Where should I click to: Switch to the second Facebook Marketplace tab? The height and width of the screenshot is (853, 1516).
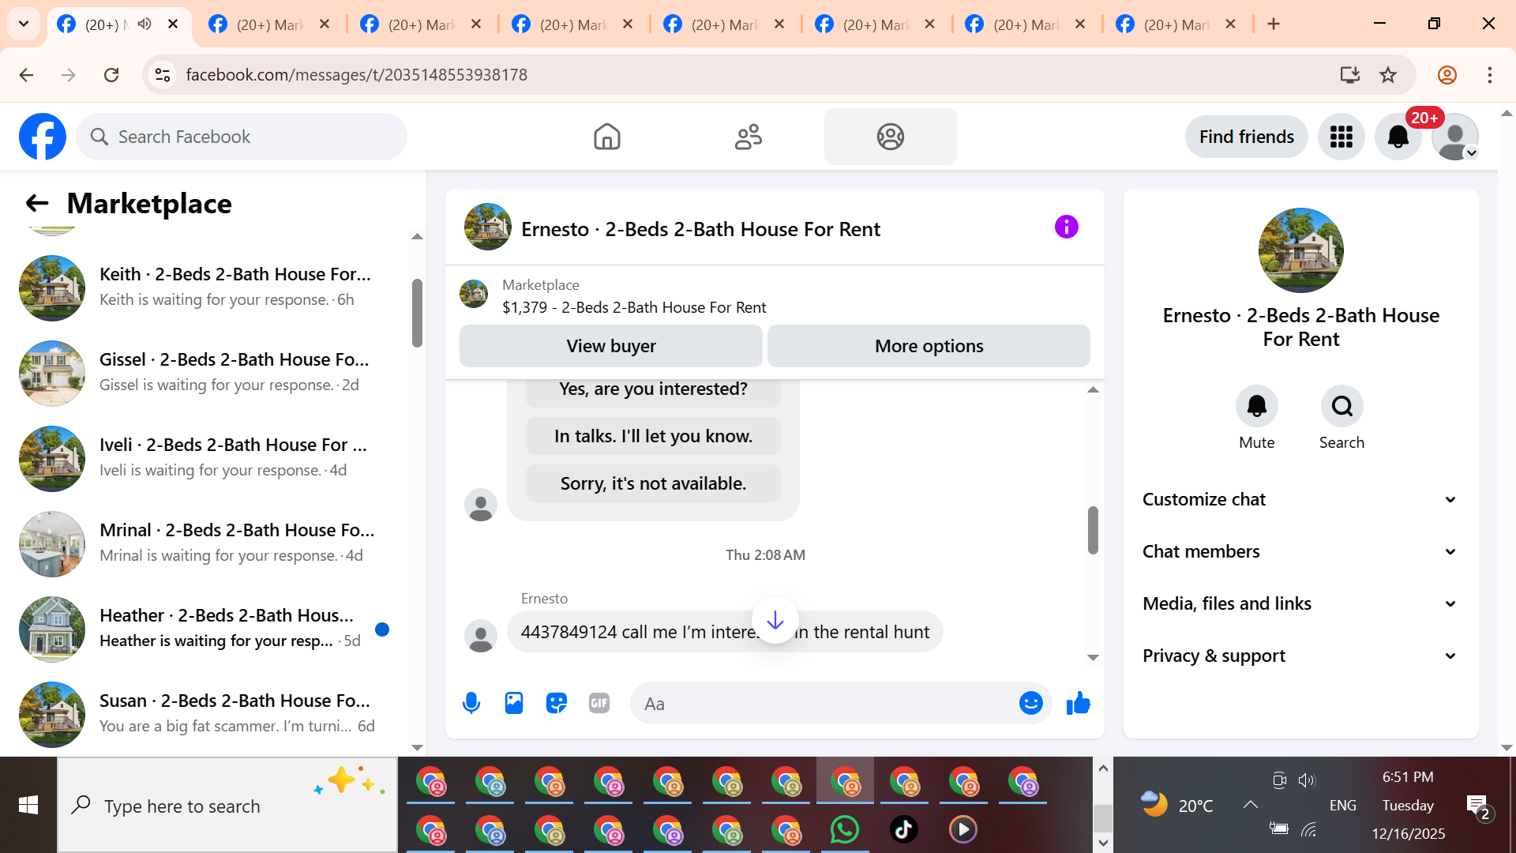(270, 24)
